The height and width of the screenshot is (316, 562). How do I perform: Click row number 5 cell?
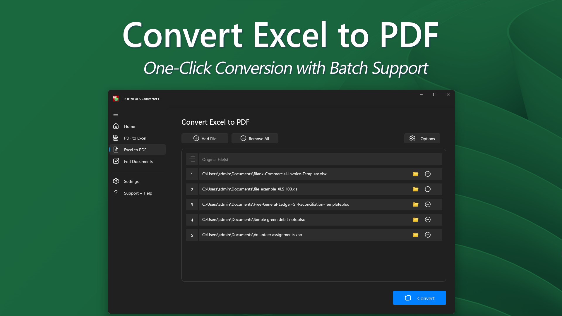coord(192,235)
